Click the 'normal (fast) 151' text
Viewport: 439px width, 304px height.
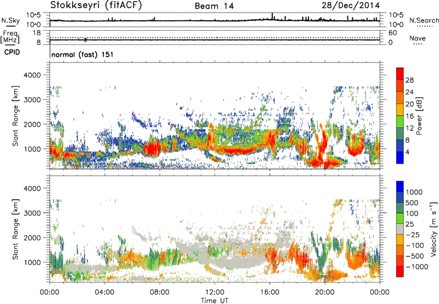83,54
